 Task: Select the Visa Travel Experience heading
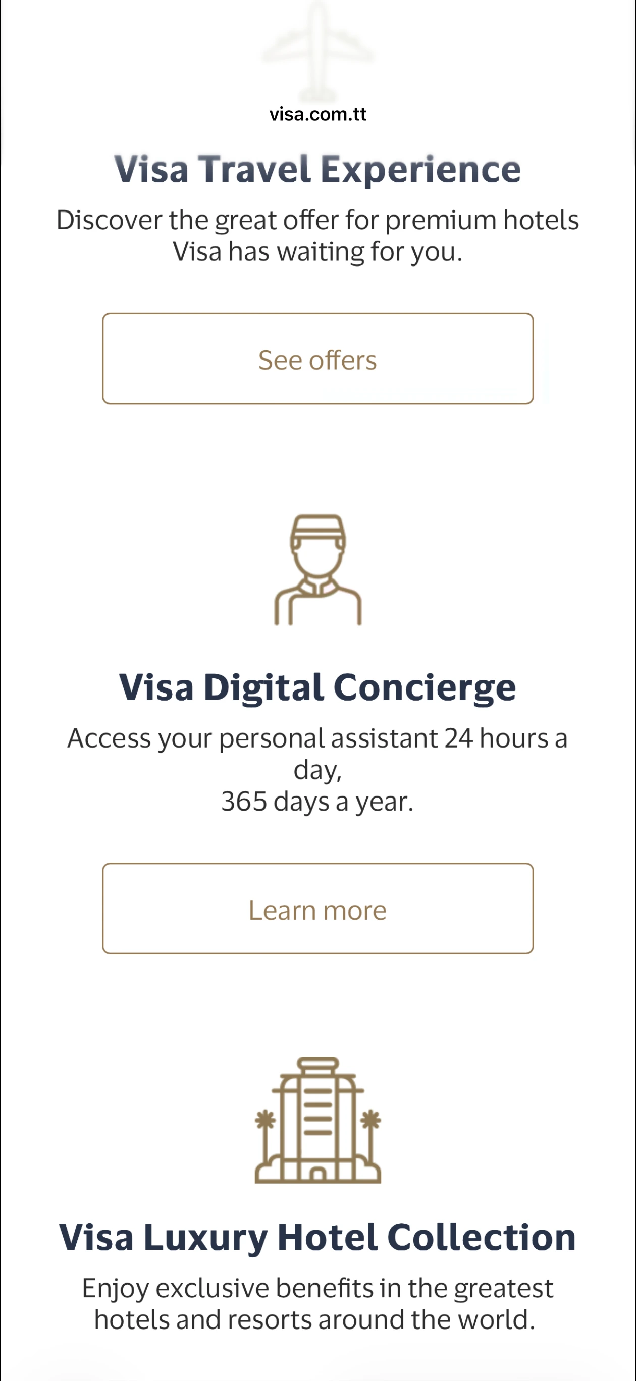(x=317, y=170)
